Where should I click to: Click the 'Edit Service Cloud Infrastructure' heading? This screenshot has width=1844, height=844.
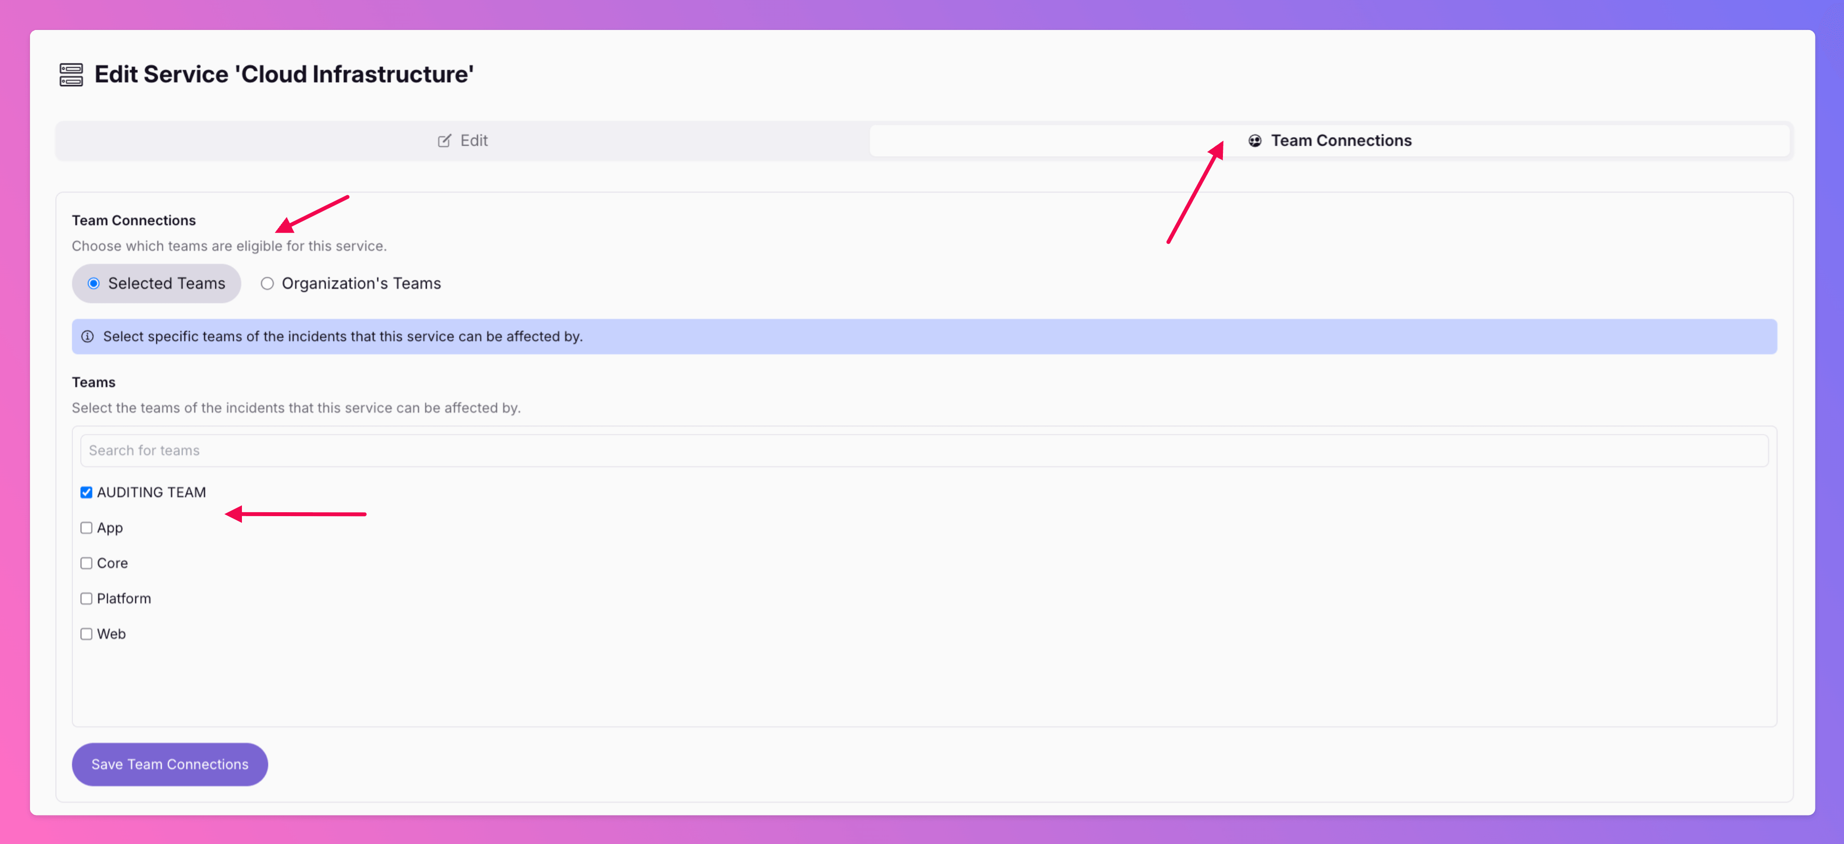(283, 74)
